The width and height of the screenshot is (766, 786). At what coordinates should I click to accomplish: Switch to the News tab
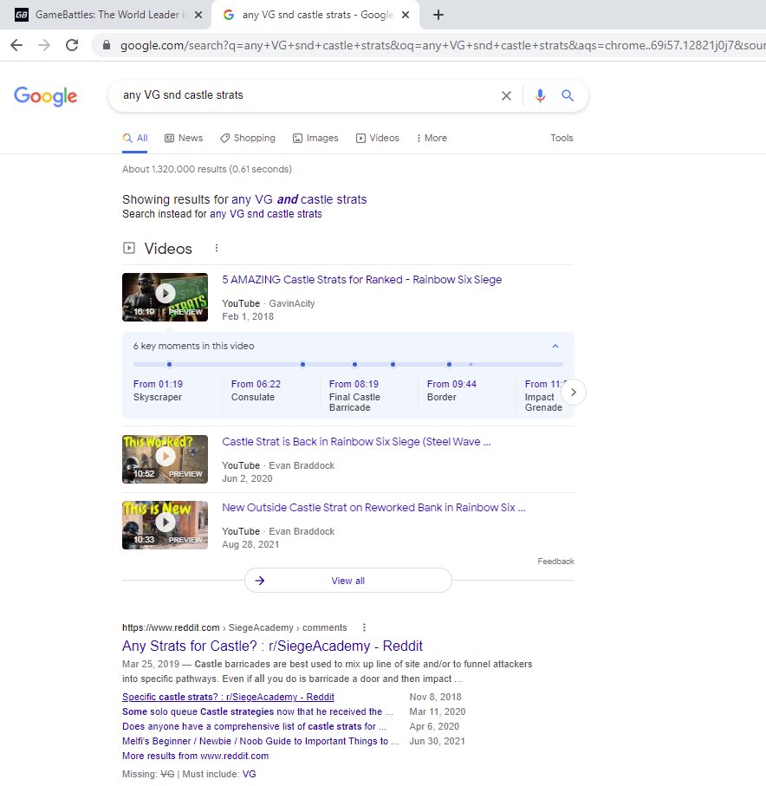[184, 139]
